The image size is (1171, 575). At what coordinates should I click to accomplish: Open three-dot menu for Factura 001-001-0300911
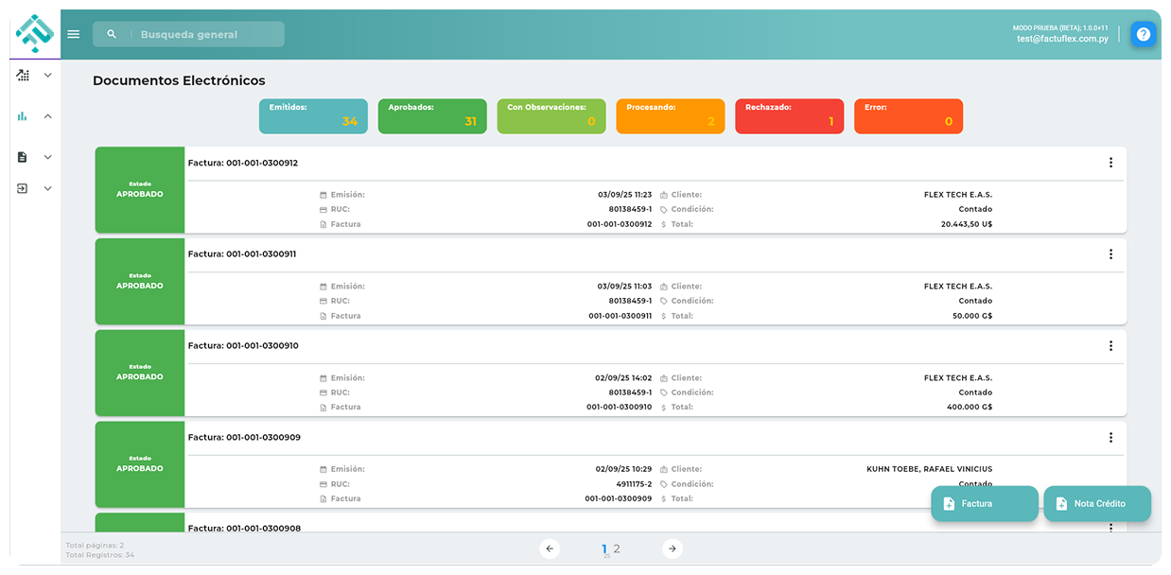click(1110, 254)
